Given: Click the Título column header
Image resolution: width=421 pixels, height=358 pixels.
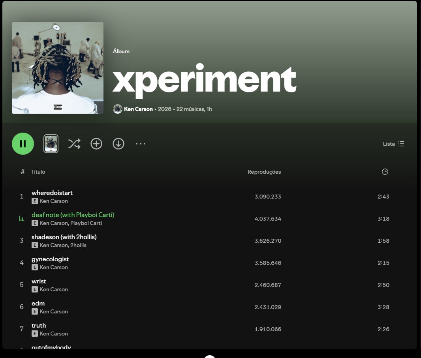Looking at the screenshot, I should pos(38,172).
